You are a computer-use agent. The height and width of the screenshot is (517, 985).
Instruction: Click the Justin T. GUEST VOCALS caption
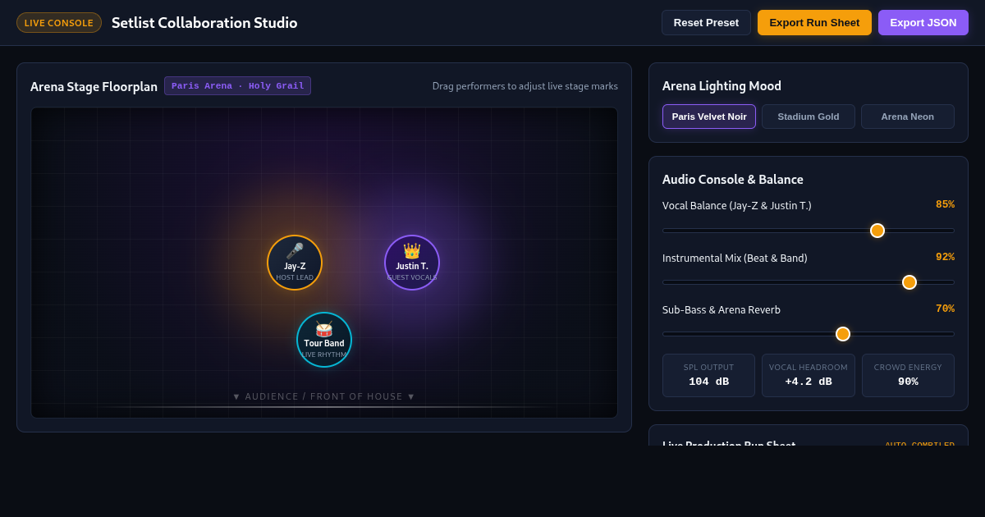coord(412,277)
